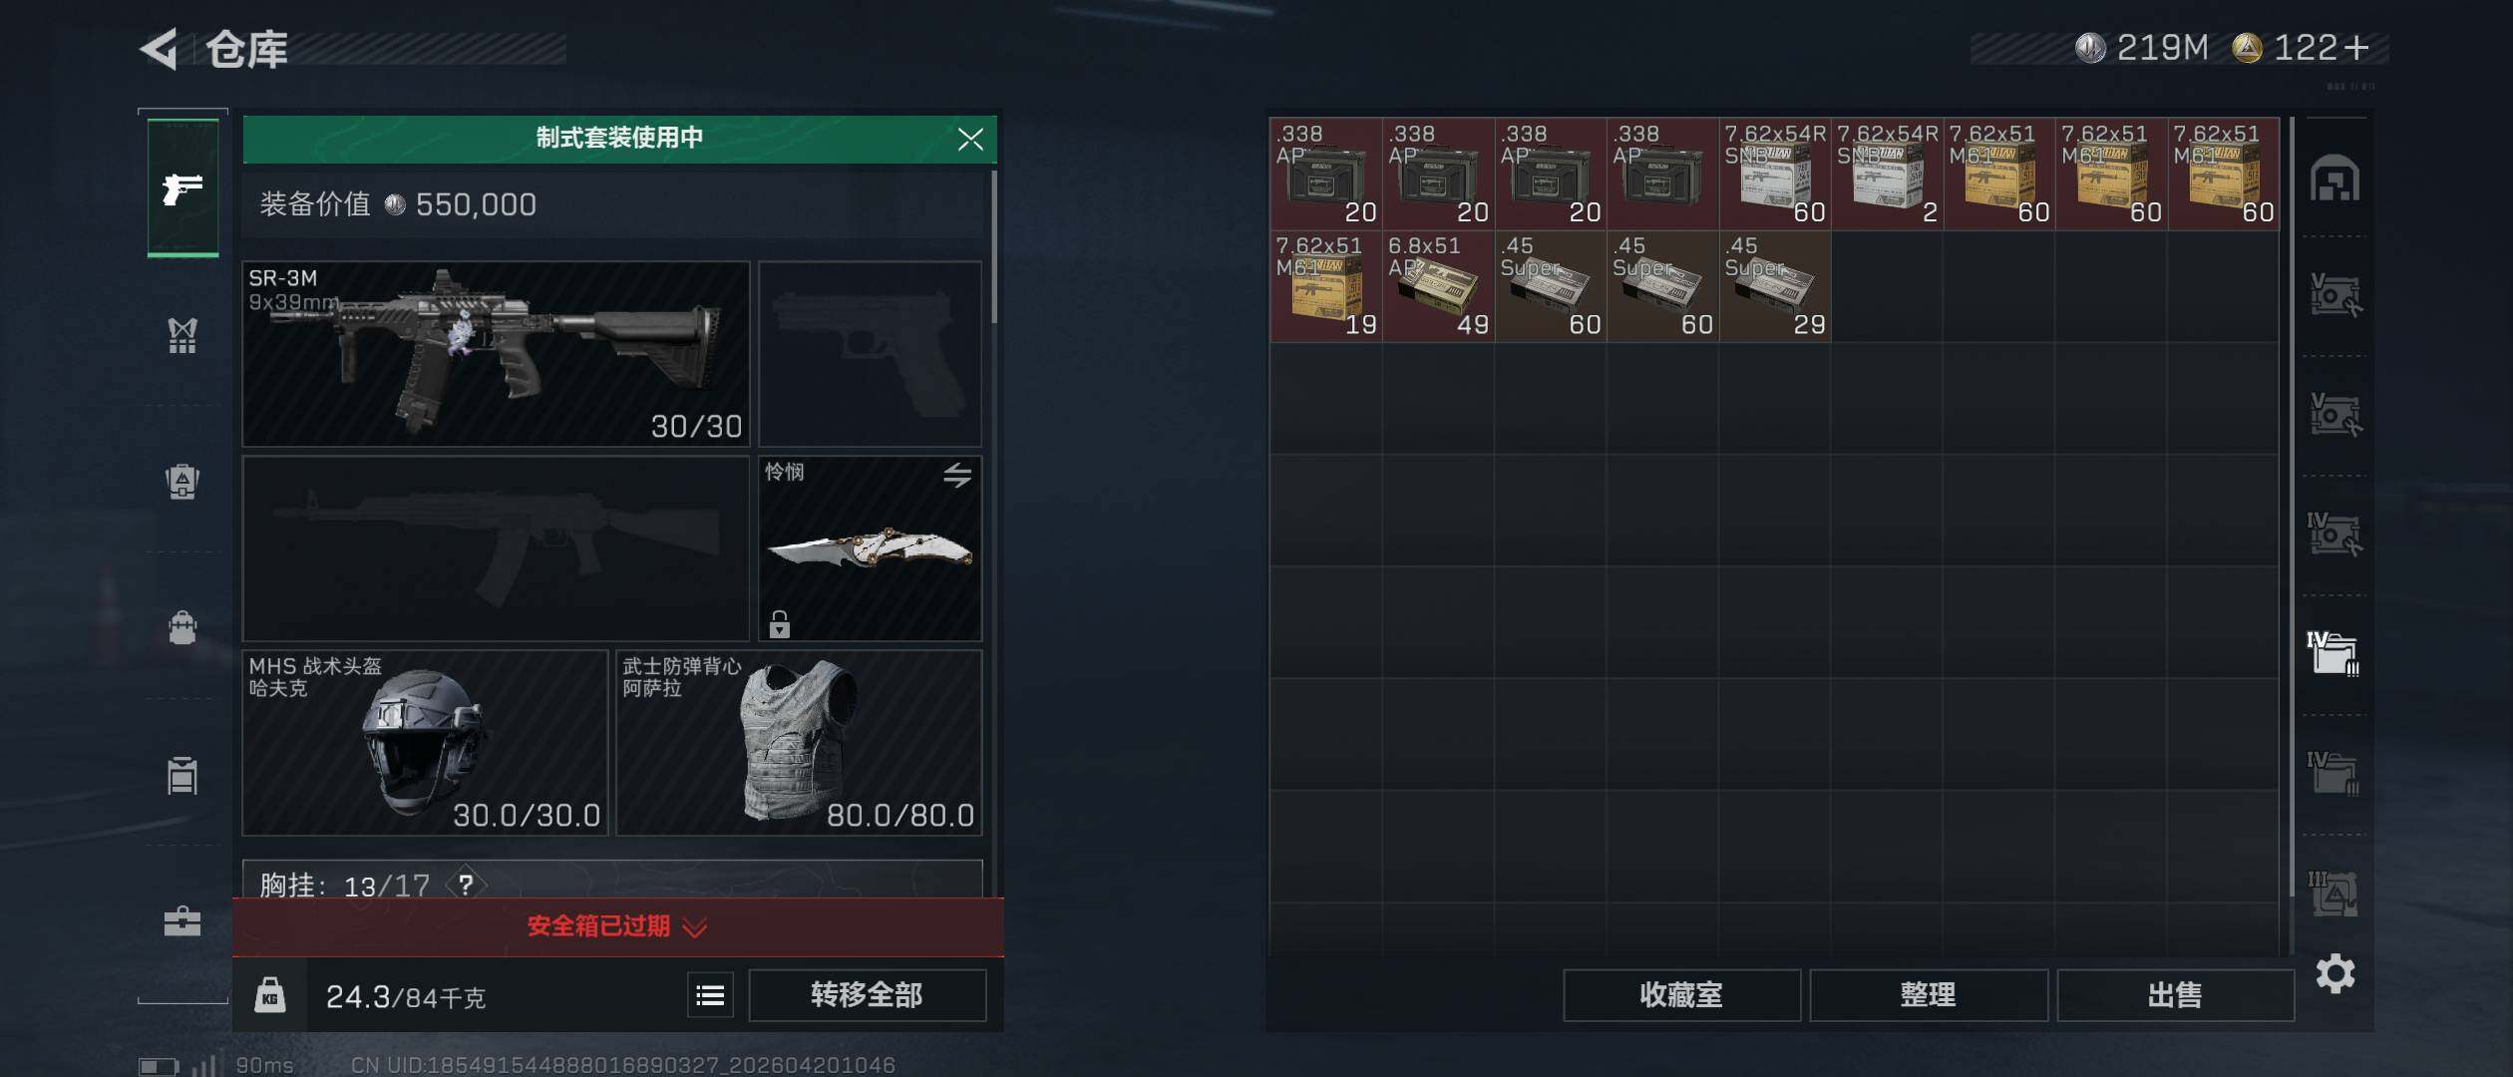Go back using the arrow beside 仓库
The height and width of the screenshot is (1077, 2513).
159,48
